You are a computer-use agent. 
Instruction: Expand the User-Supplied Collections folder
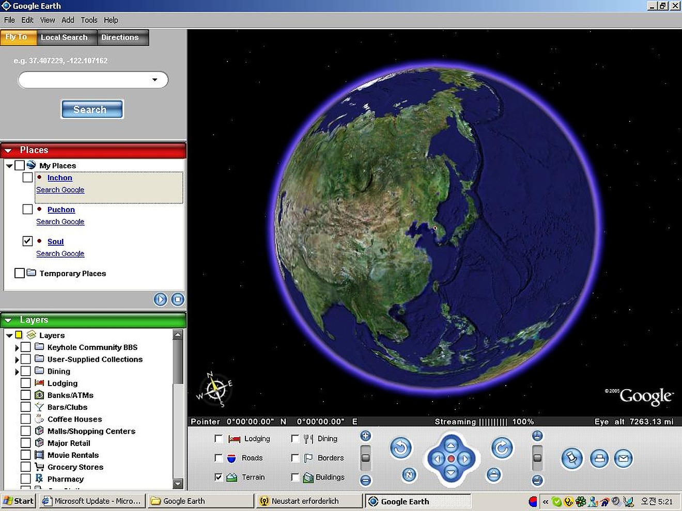[17, 360]
